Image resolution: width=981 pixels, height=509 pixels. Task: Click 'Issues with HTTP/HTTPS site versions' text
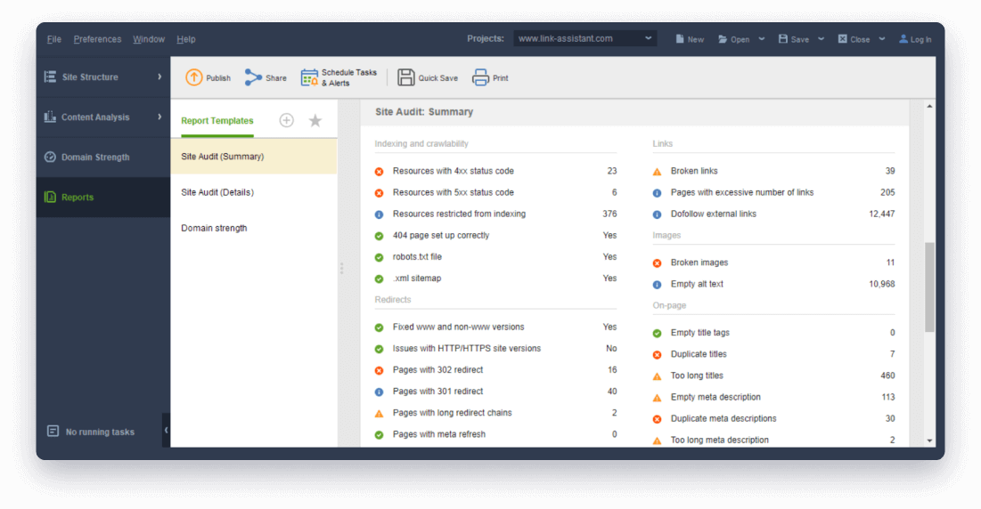467,349
